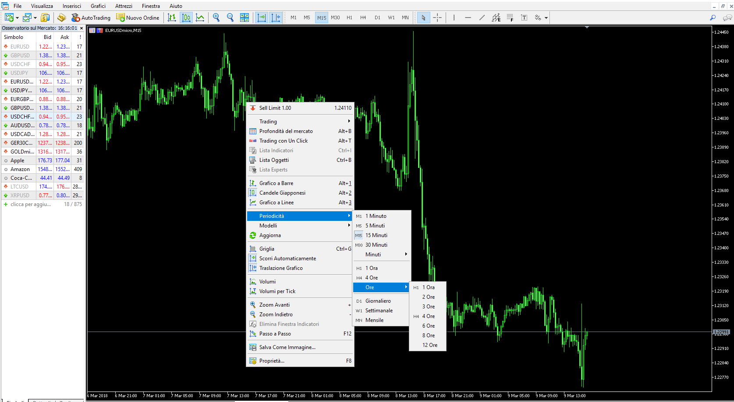This screenshot has width=734, height=402.
Task: Open the Navigator yellow tag icon
Action: 62,17
